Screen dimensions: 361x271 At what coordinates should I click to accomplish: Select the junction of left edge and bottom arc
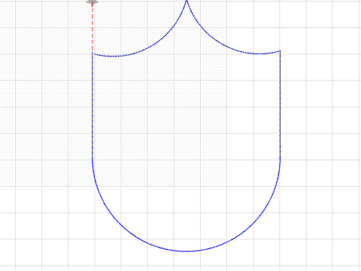click(x=93, y=158)
